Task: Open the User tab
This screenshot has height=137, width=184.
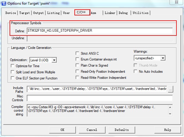Action: tap(66, 13)
